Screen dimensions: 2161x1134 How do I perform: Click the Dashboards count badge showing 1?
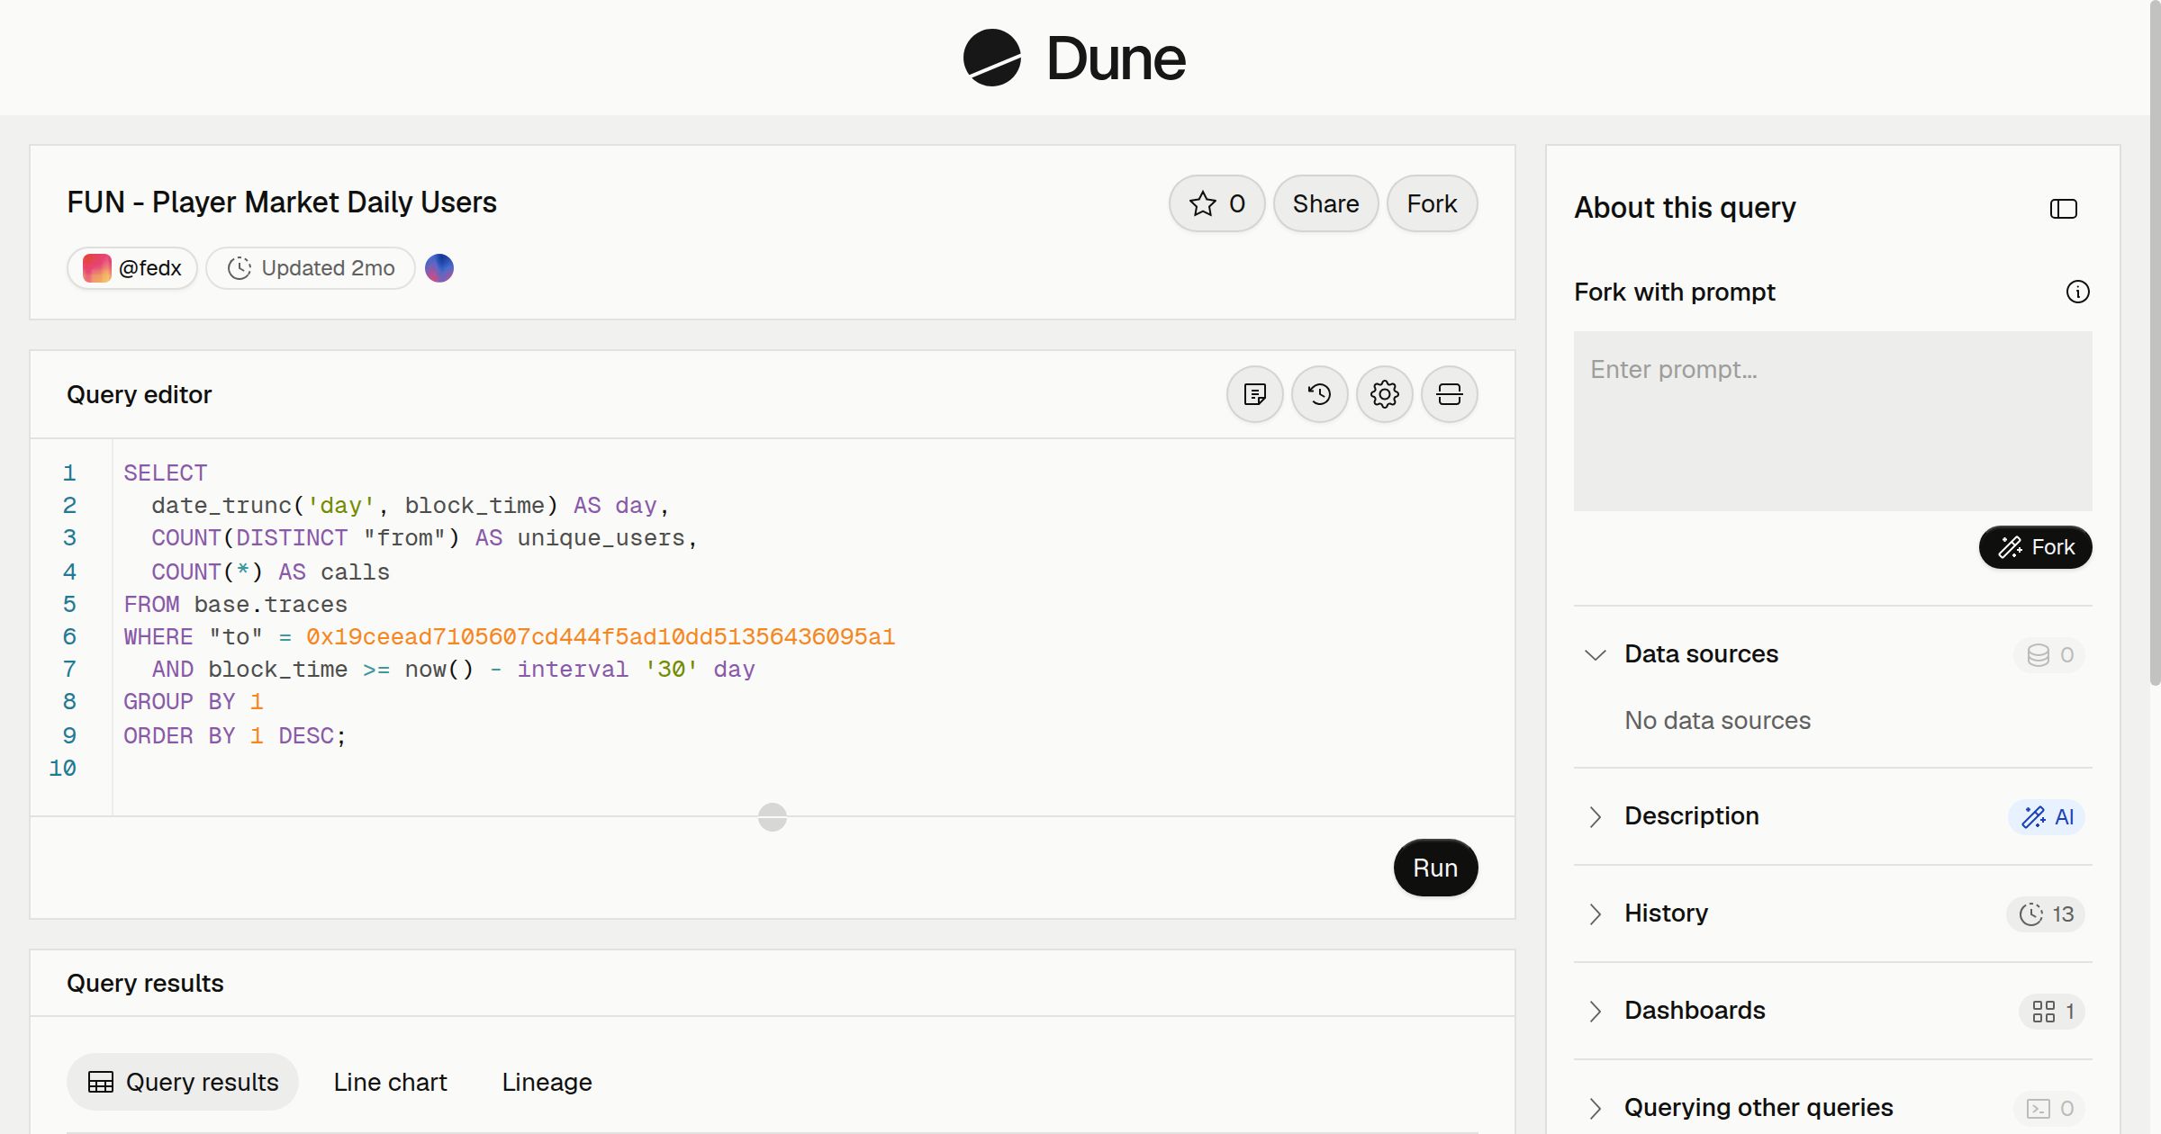coord(2052,1012)
